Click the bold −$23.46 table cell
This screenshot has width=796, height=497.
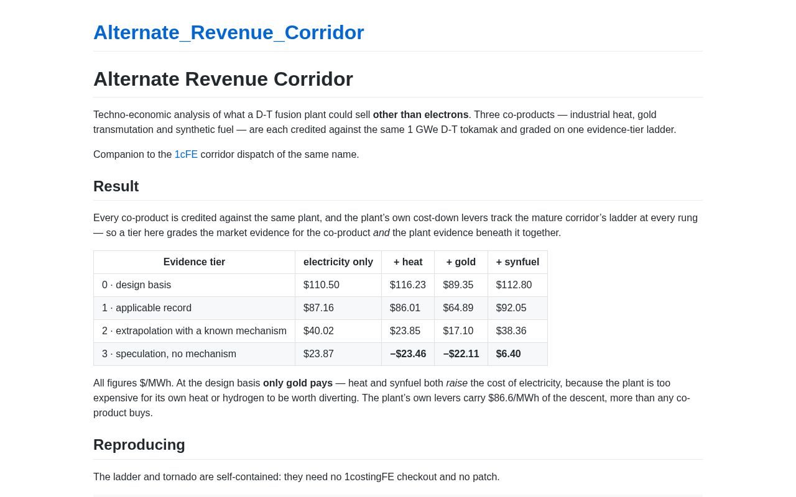click(408, 354)
